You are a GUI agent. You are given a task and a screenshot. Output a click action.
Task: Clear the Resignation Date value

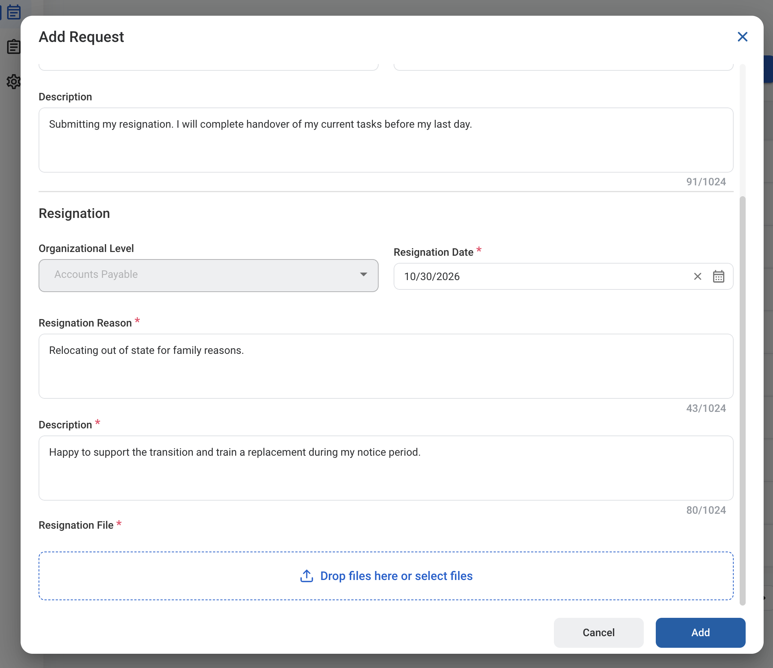pos(697,276)
